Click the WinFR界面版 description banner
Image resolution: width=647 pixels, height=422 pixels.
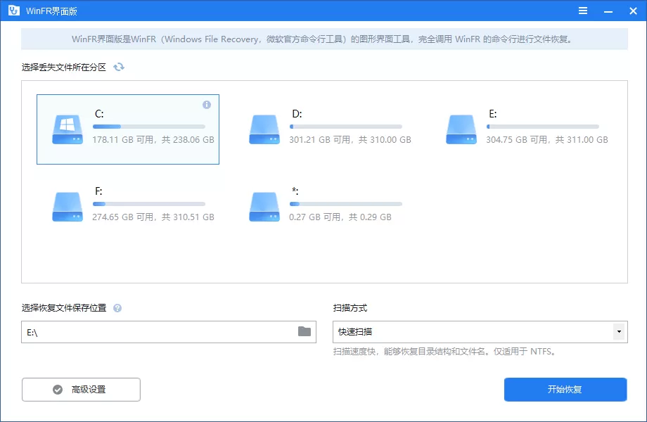coord(324,39)
